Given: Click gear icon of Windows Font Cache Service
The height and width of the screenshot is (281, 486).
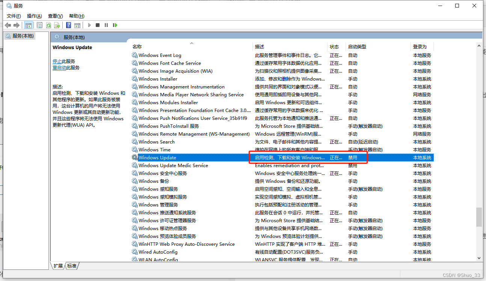Looking at the screenshot, I should pyautogui.click(x=135, y=63).
